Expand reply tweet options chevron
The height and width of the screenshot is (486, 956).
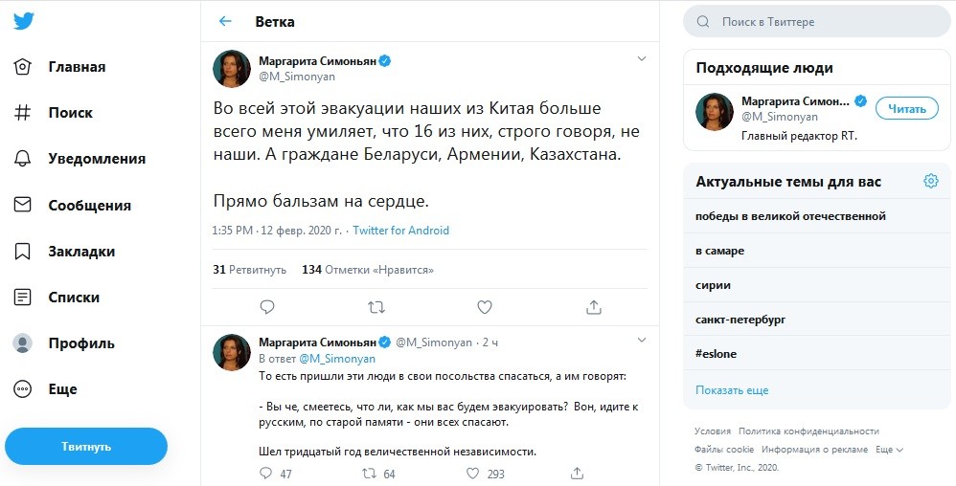click(x=643, y=339)
